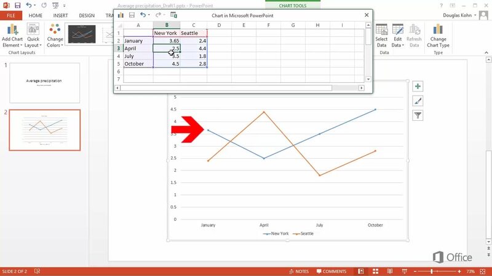Click the zoom slider handle in status bar
Image resolution: width=492 pixels, height=276 pixels.
coord(432,271)
